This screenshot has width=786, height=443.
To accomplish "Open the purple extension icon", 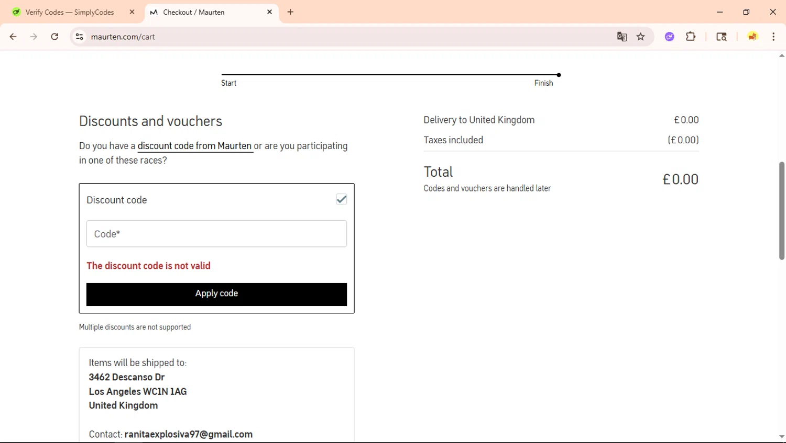I will click(670, 37).
